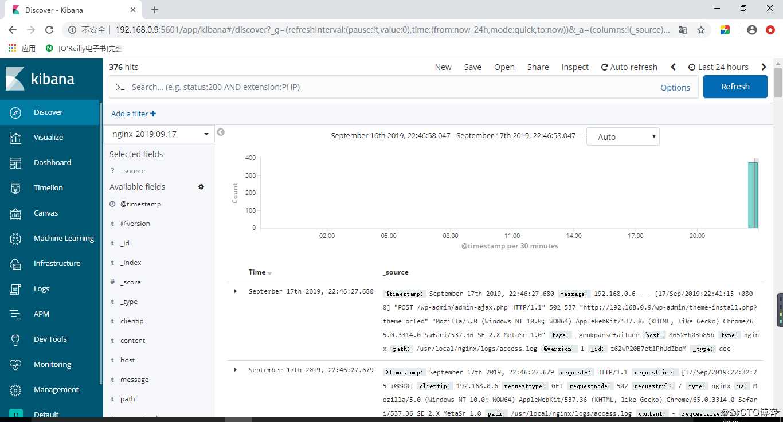Click the Add a filter link
This screenshot has height=422, width=783.
click(133, 114)
